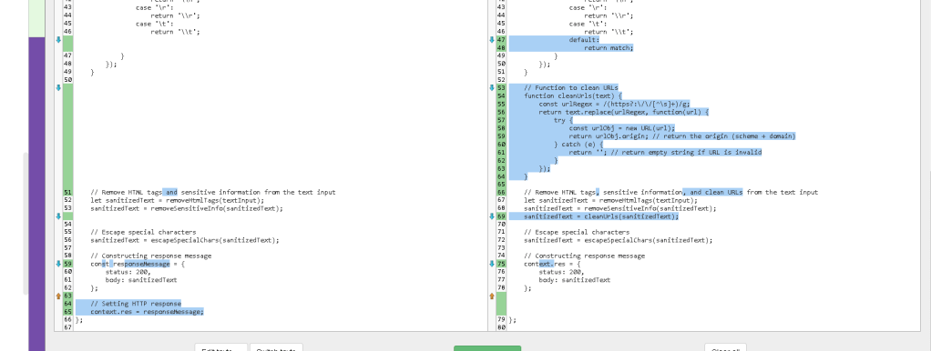Viewport: 931px width, 351px height.
Task: Click left pane '// Constructing response message' on line 58
Action: (x=151, y=256)
